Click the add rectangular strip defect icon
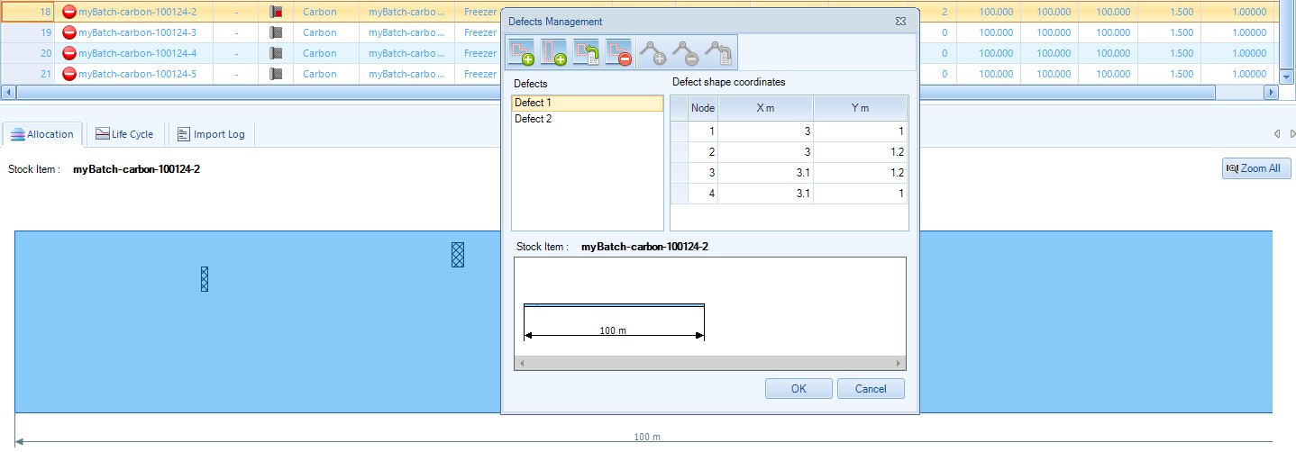The width and height of the screenshot is (1296, 452). [554, 53]
